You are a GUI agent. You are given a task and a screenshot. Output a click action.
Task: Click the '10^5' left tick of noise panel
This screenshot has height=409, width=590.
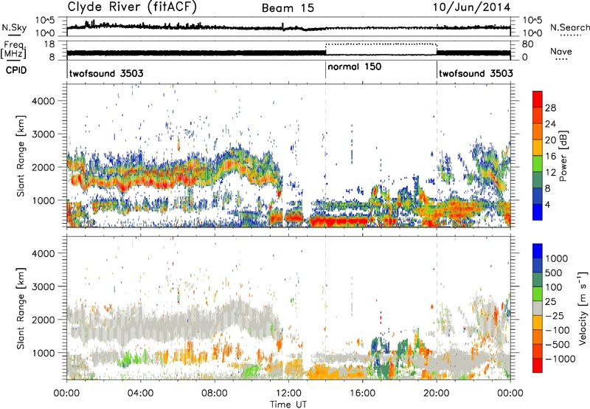(44, 21)
